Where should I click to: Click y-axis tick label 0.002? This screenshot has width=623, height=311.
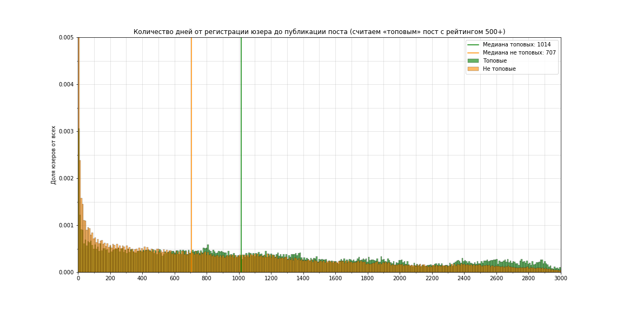[67, 179]
